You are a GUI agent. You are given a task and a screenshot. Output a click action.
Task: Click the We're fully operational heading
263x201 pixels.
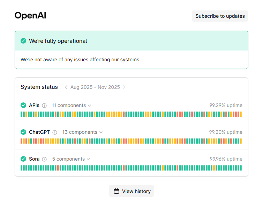coord(58,41)
